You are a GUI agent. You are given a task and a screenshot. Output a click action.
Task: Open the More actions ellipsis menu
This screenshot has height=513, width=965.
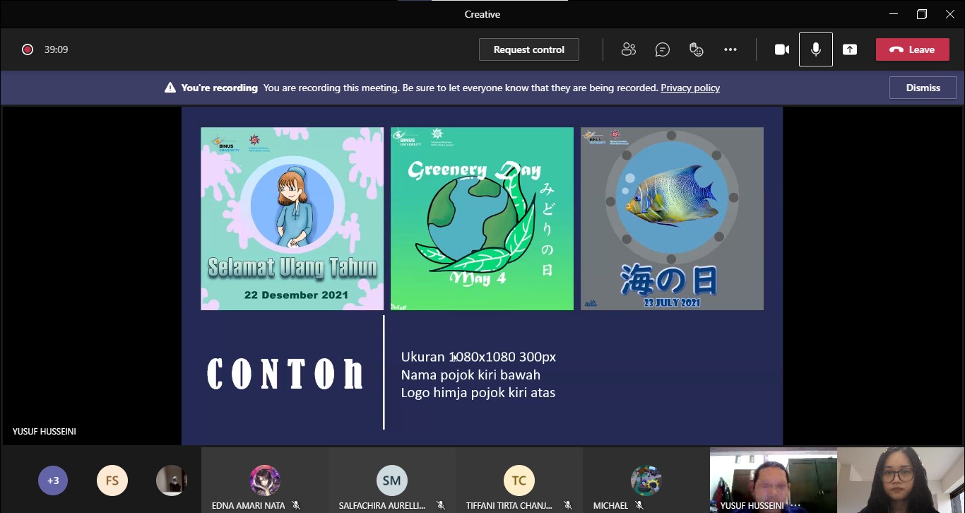[730, 49]
